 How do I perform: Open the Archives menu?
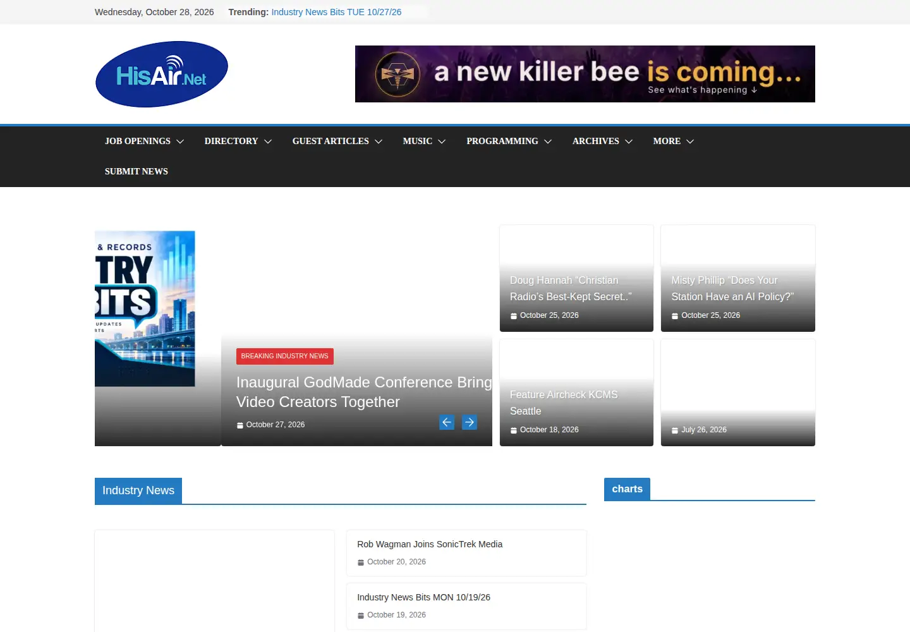596,141
